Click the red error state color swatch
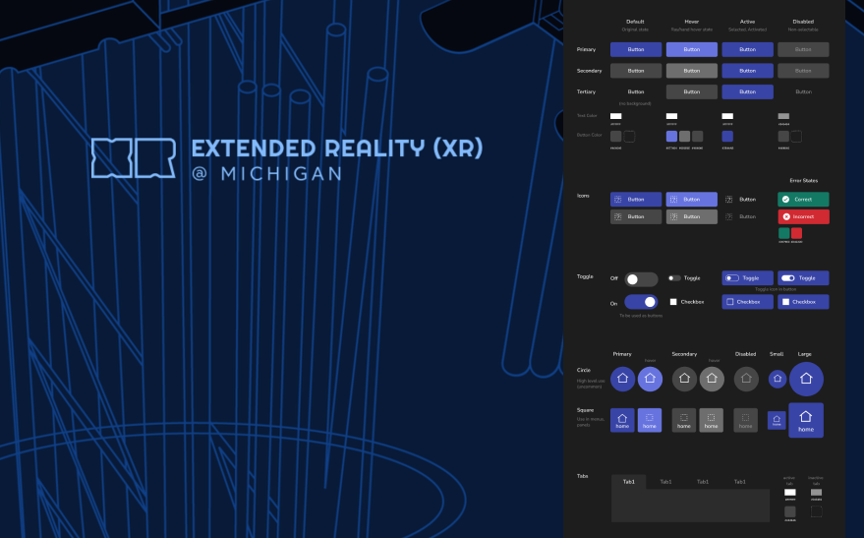This screenshot has width=864, height=538. click(x=797, y=233)
